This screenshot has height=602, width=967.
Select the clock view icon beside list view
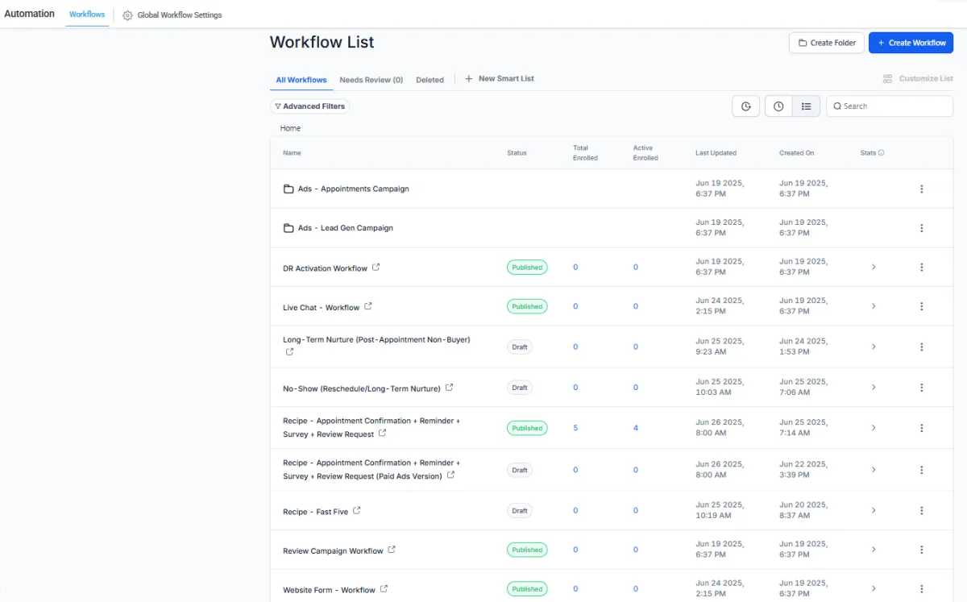click(778, 106)
